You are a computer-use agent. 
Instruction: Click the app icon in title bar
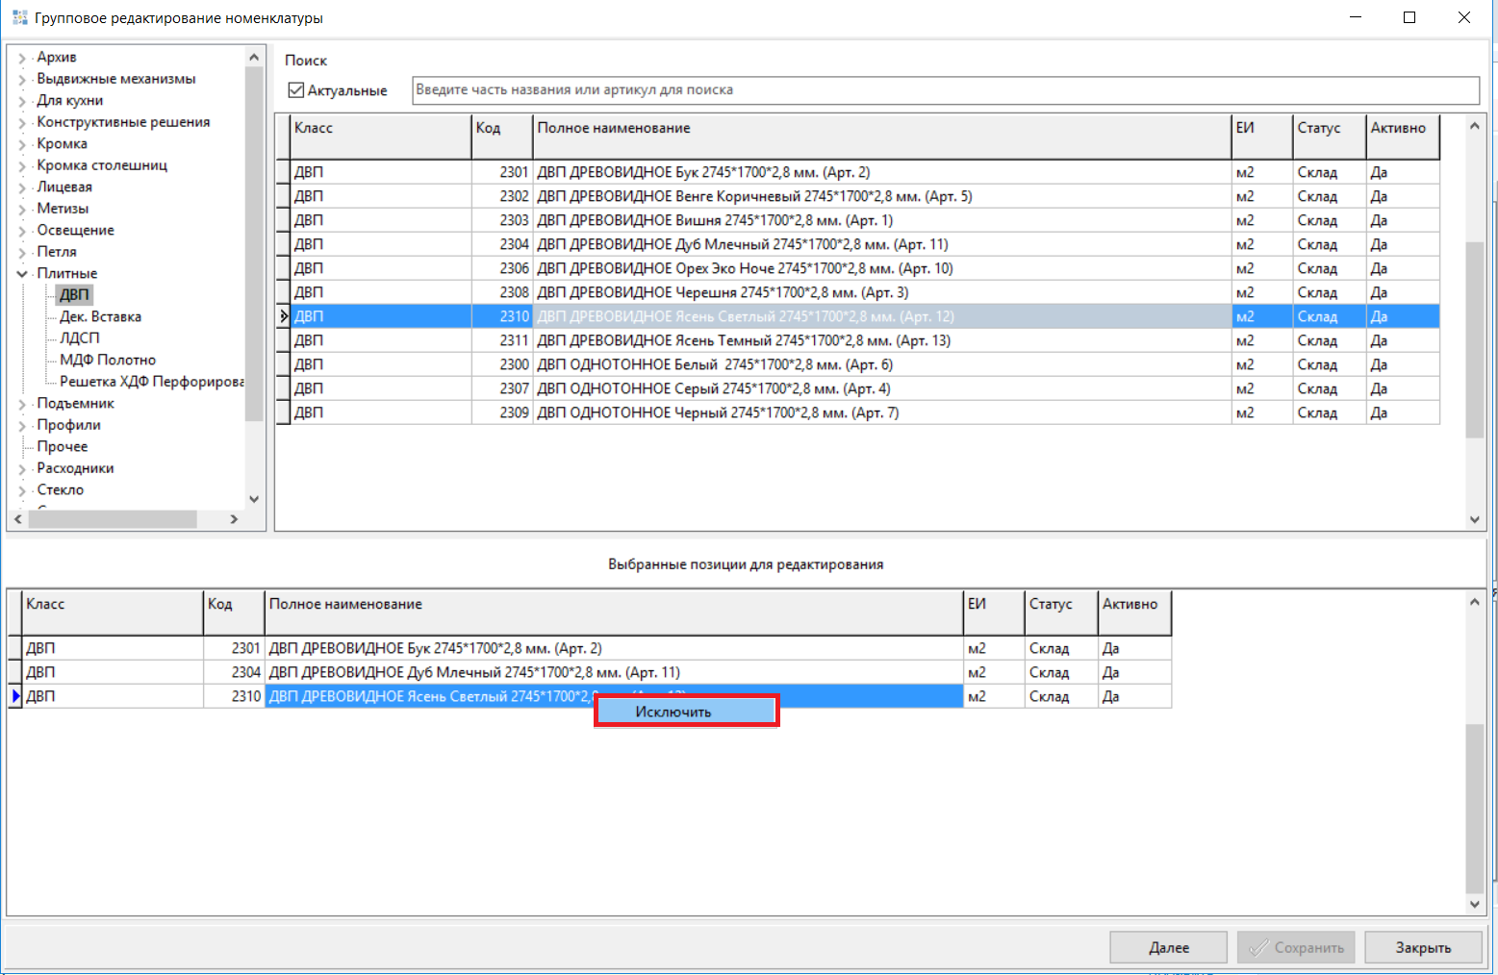[19, 17]
